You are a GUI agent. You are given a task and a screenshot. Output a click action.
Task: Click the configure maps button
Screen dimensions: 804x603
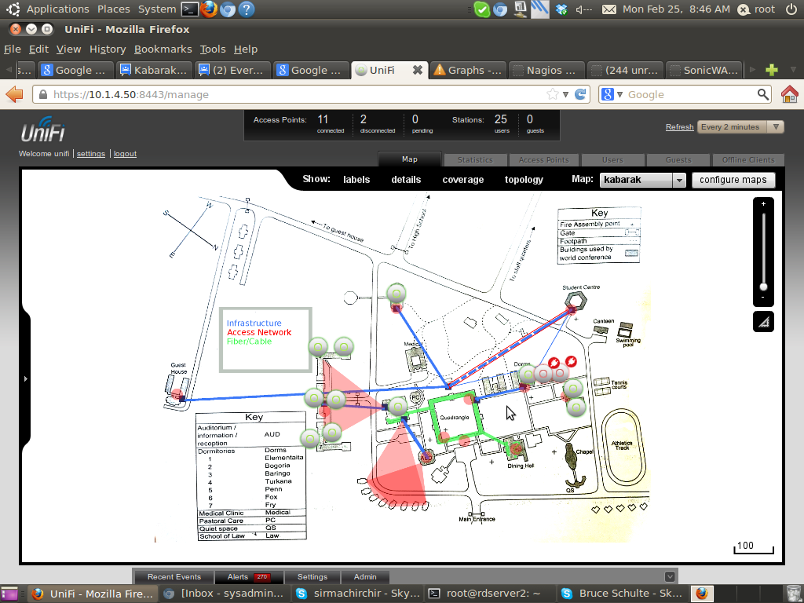733,180
